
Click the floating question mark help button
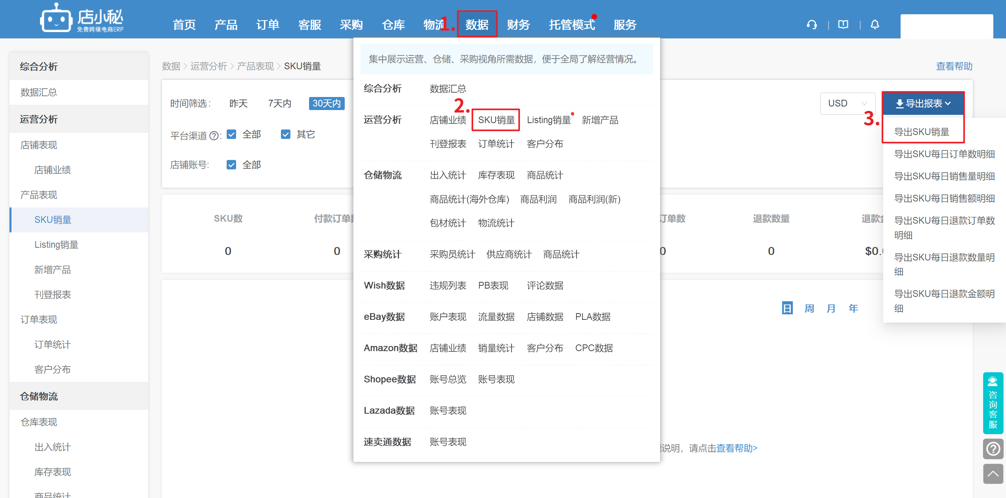[993, 449]
